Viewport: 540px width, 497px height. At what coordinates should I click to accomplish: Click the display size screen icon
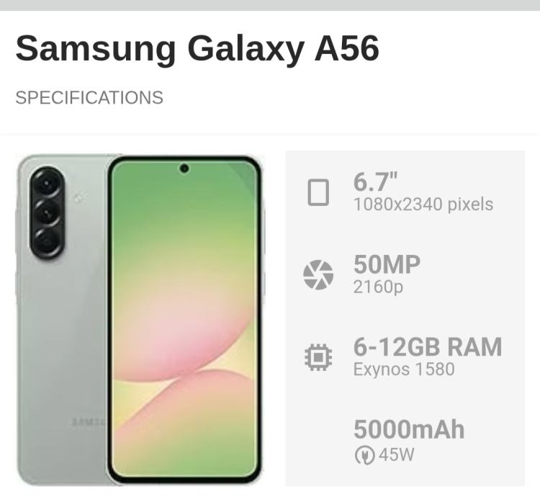pyautogui.click(x=318, y=192)
